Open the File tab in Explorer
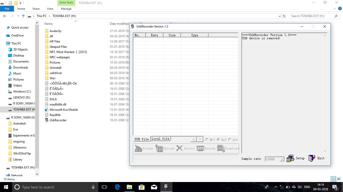This screenshot has height=192, width=343. tap(7, 9)
